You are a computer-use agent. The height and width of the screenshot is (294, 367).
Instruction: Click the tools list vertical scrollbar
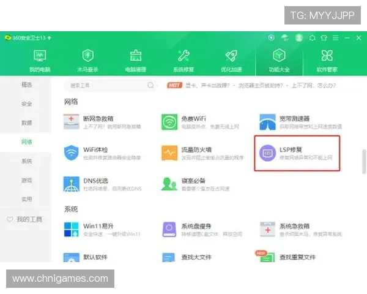(x=364, y=161)
